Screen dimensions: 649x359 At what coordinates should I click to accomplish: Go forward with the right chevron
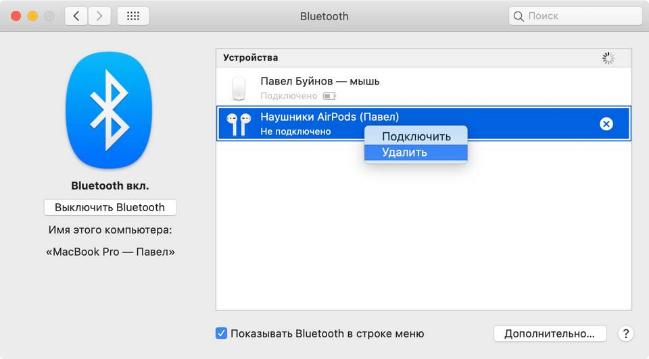[99, 16]
